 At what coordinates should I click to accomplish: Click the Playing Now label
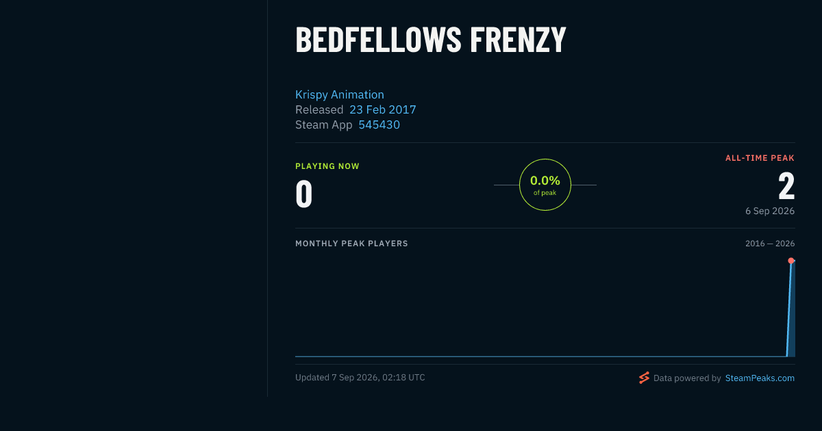(327, 166)
